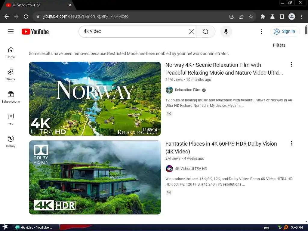Screen dimensions: 308x231
Task: Open the YouTube guide hamburger menu
Action: pos(11,31)
